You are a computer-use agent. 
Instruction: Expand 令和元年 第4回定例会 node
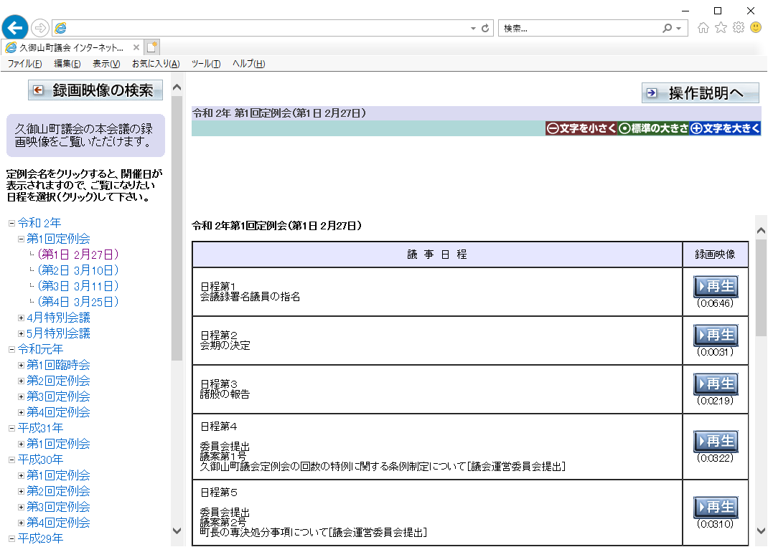pos(21,412)
